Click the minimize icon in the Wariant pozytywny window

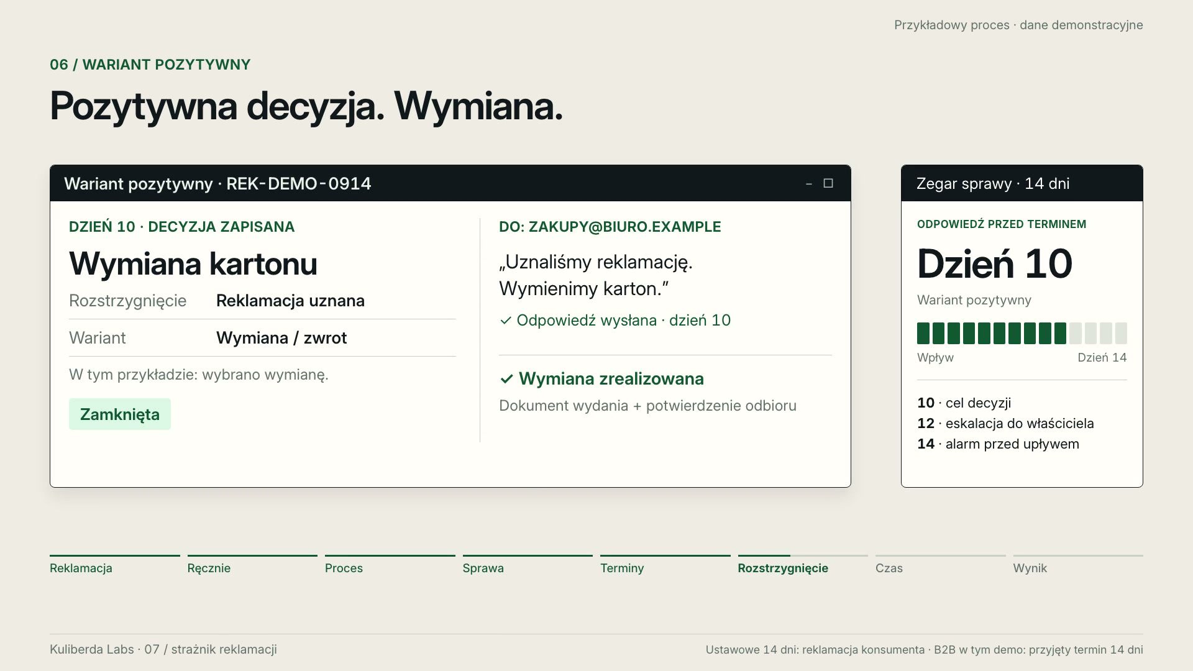808,184
